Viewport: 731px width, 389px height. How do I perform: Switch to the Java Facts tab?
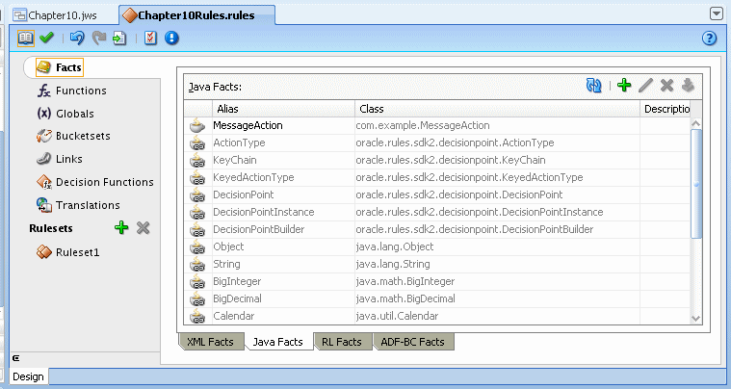(277, 342)
